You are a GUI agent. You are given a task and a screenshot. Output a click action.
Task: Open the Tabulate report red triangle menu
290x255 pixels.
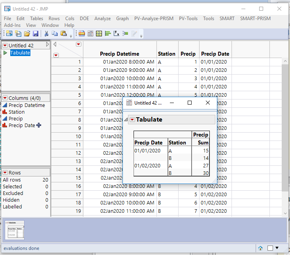[132, 120]
